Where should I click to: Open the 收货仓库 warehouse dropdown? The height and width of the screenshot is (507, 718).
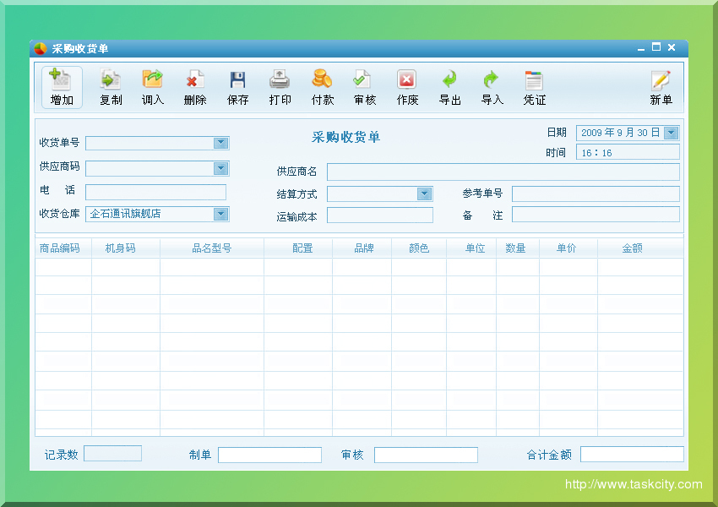pos(221,214)
